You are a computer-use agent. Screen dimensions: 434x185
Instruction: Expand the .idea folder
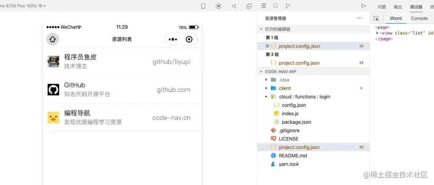[x=266, y=80]
